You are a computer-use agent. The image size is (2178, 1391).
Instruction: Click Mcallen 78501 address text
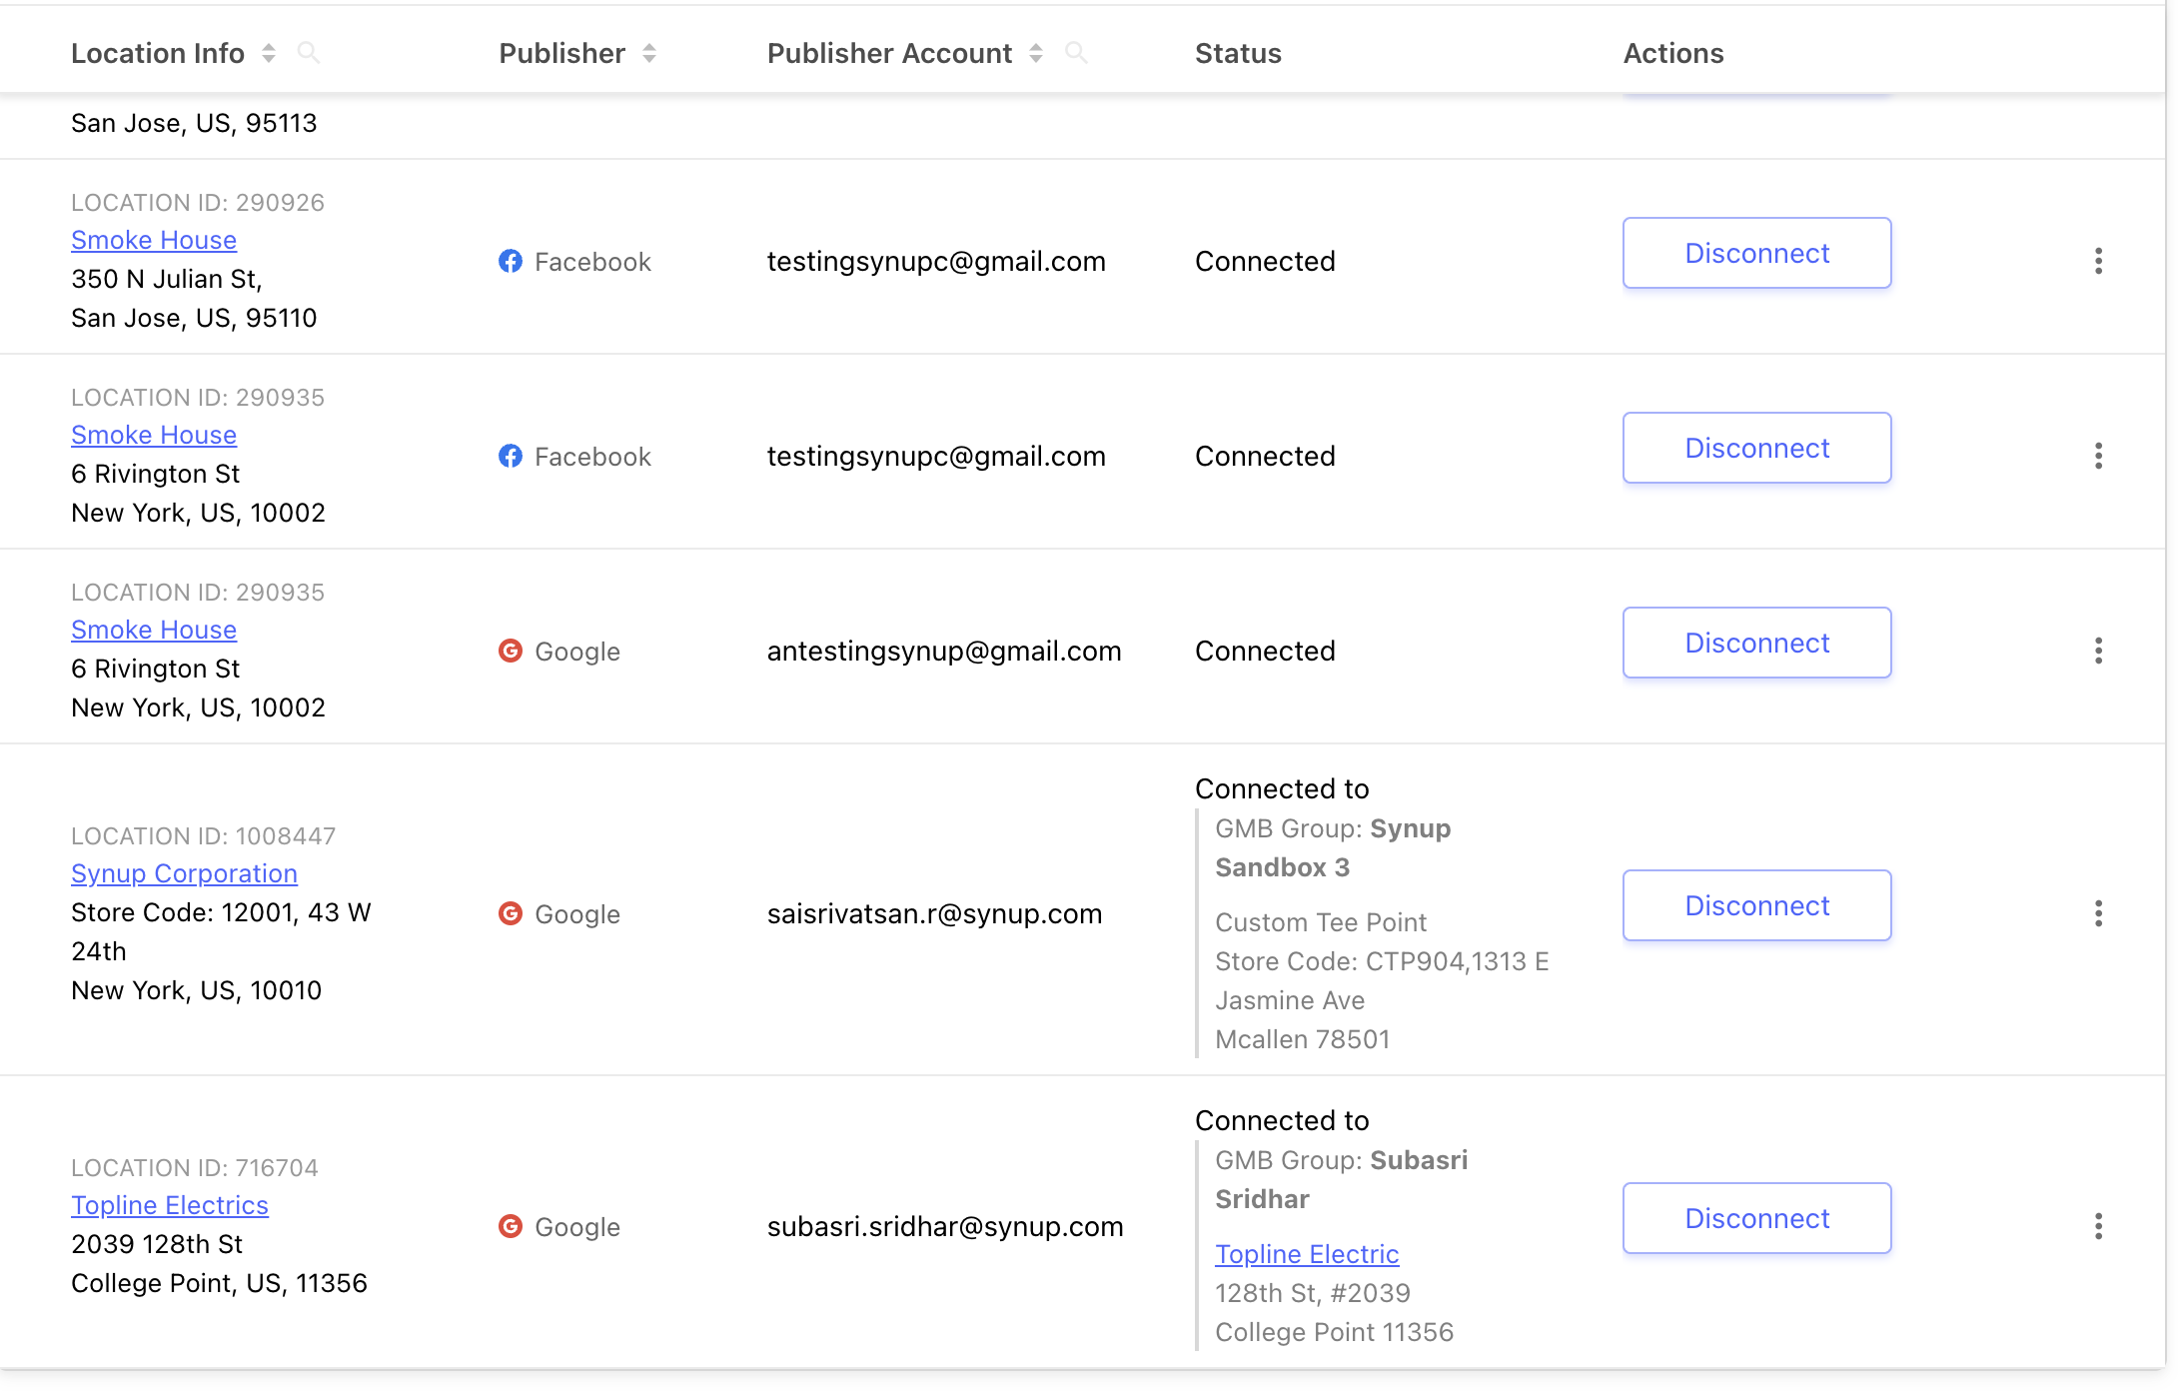(x=1302, y=1039)
